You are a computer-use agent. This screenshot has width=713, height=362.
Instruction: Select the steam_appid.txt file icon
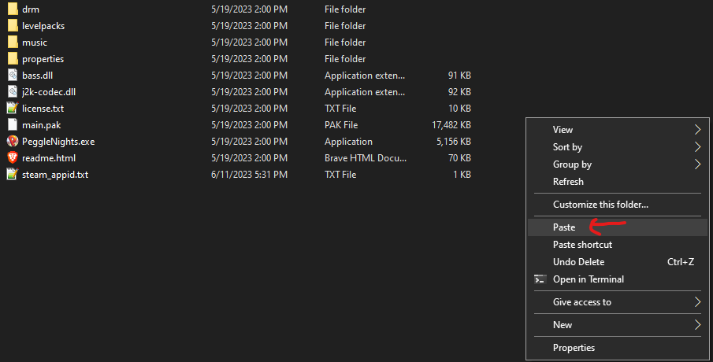(13, 175)
